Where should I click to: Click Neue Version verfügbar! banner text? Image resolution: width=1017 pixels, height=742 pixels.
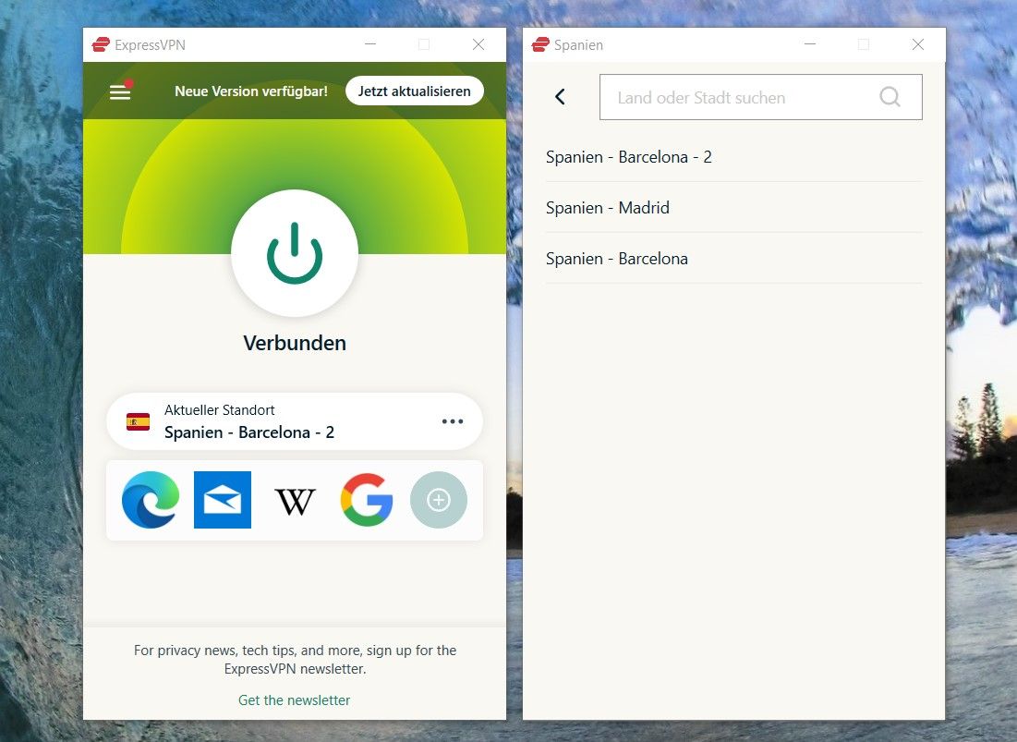pos(251,91)
